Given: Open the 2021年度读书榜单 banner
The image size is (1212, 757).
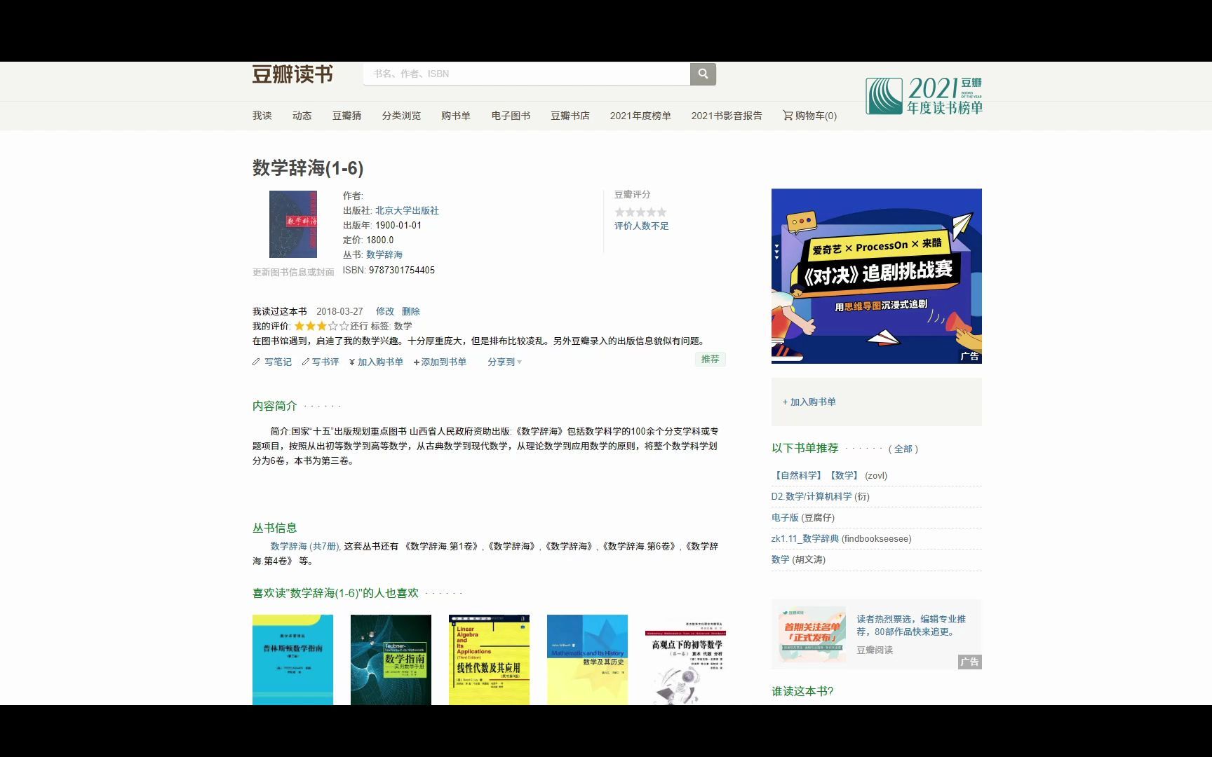Looking at the screenshot, I should pos(924,96).
